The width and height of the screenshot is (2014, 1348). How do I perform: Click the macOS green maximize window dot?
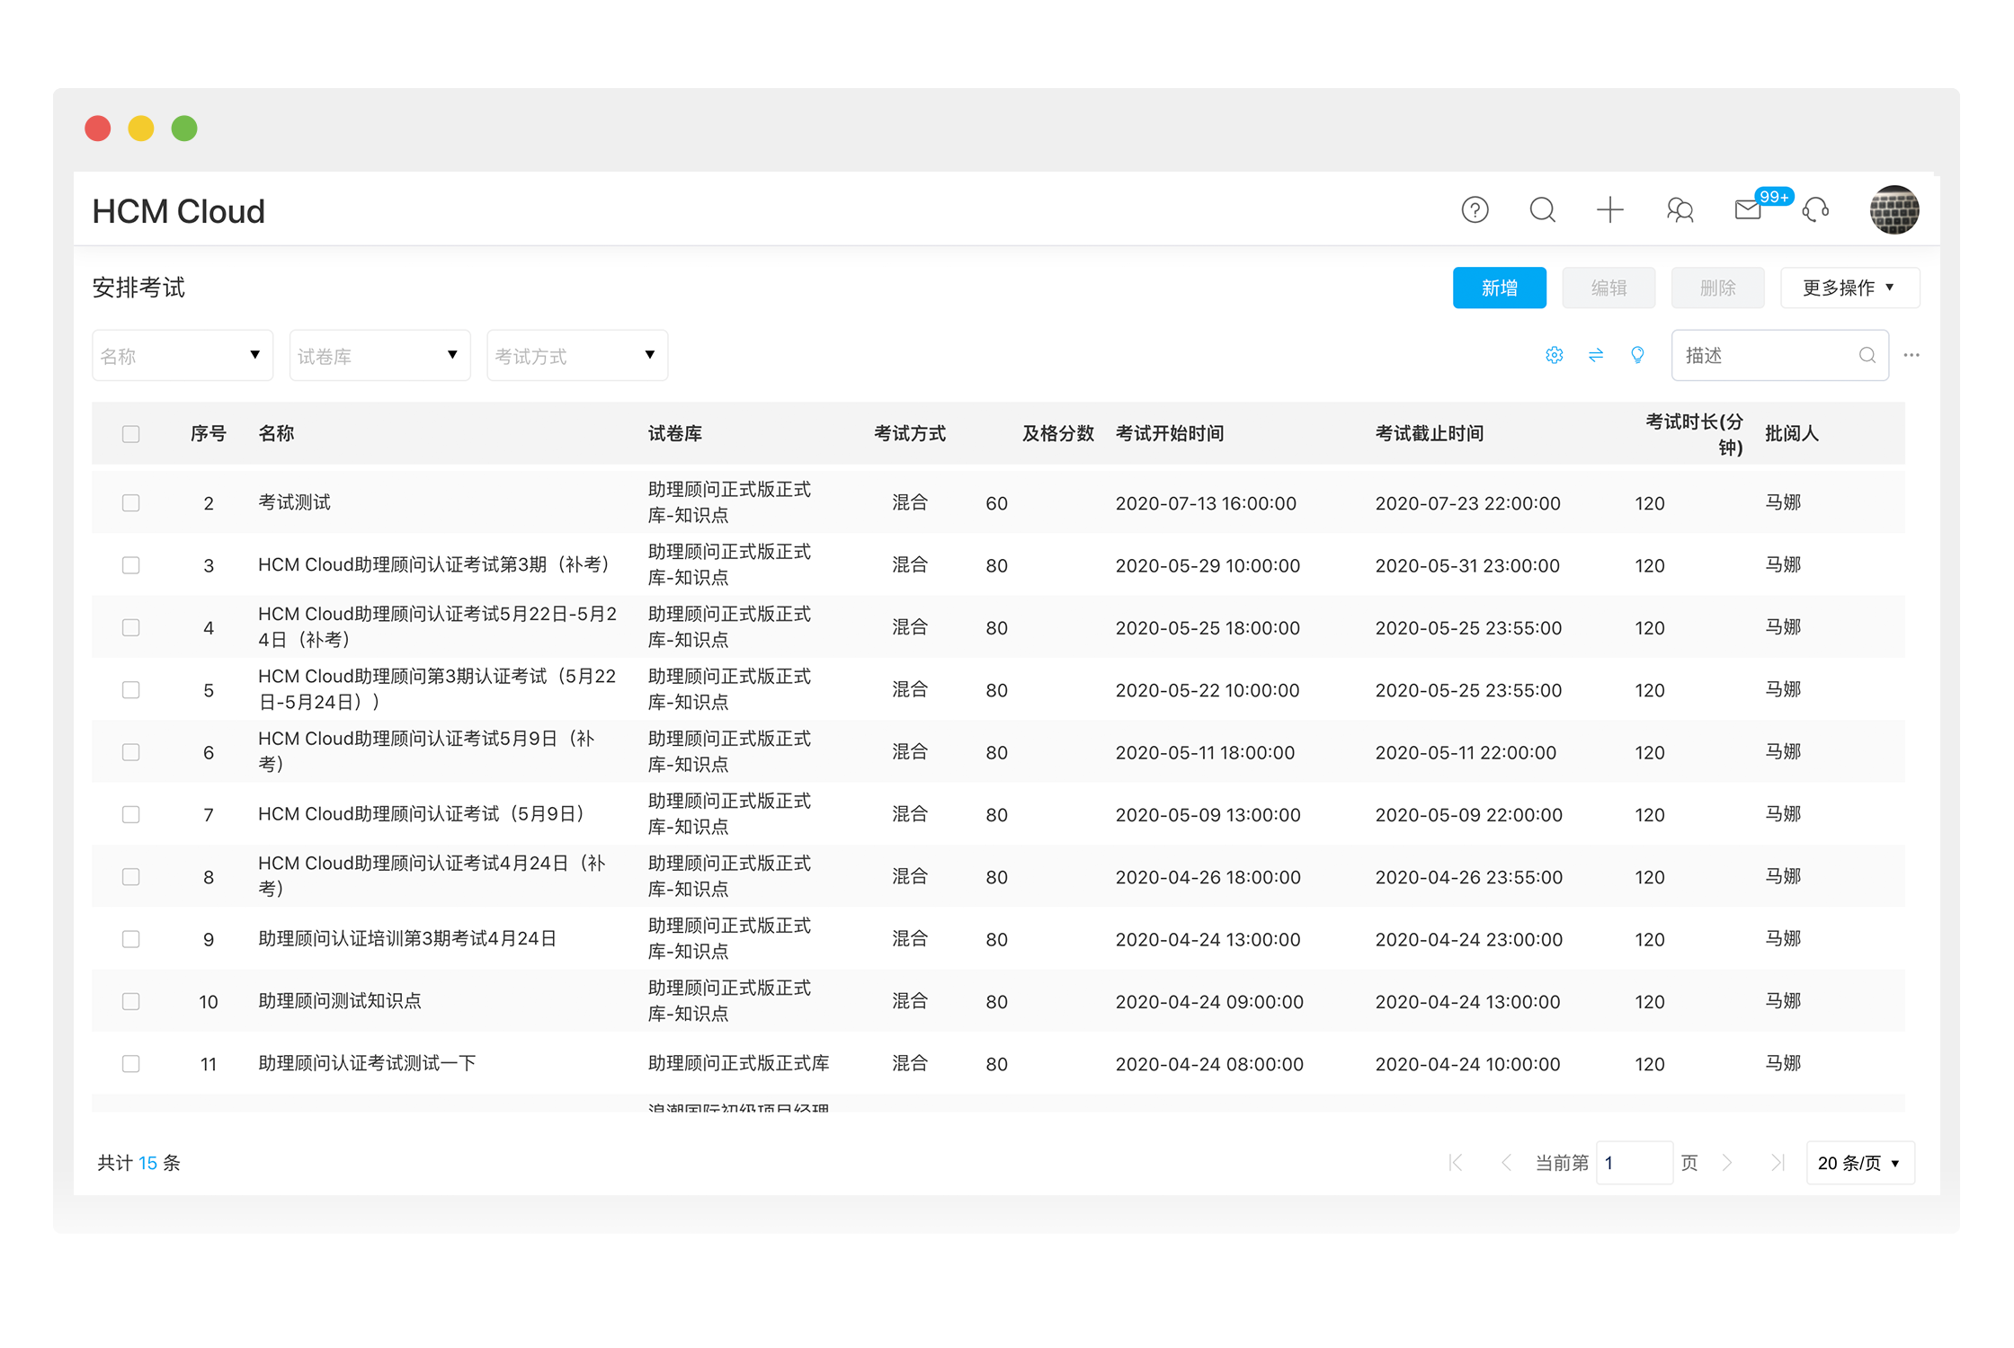tap(184, 129)
